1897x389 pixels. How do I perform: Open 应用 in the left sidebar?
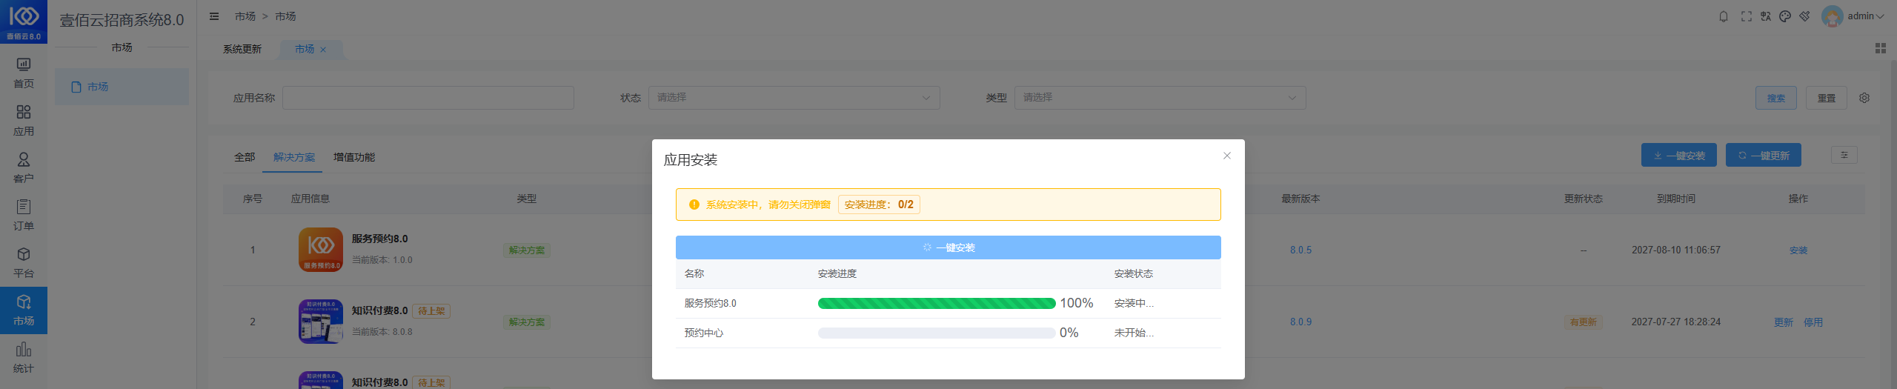[24, 121]
